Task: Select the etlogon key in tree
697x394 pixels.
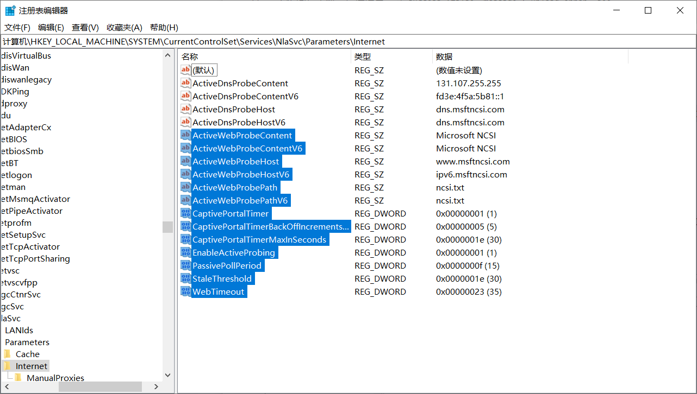Action: coord(16,175)
